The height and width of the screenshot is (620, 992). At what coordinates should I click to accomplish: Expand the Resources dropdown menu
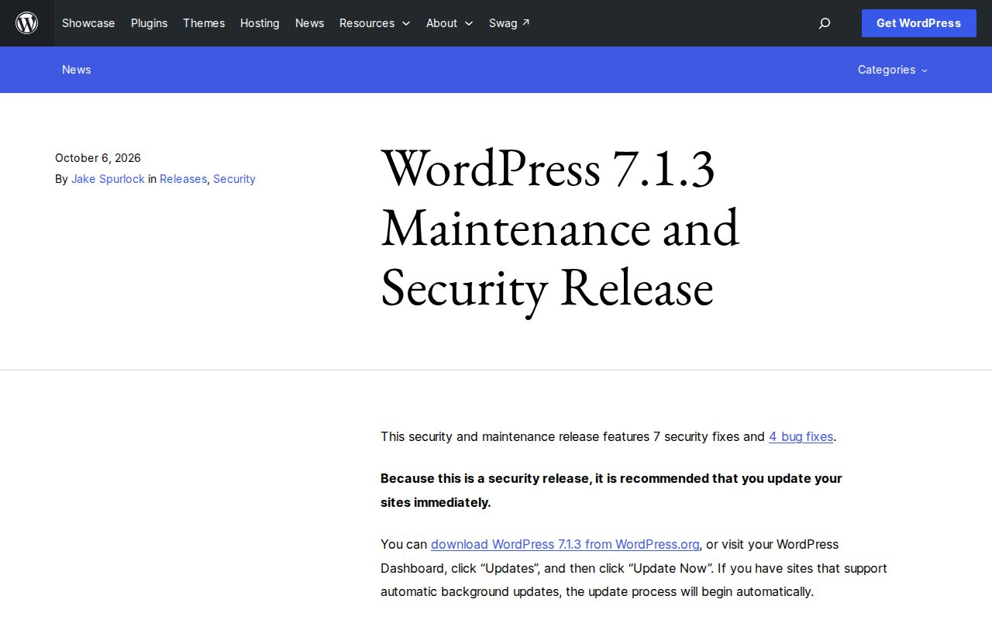point(375,23)
